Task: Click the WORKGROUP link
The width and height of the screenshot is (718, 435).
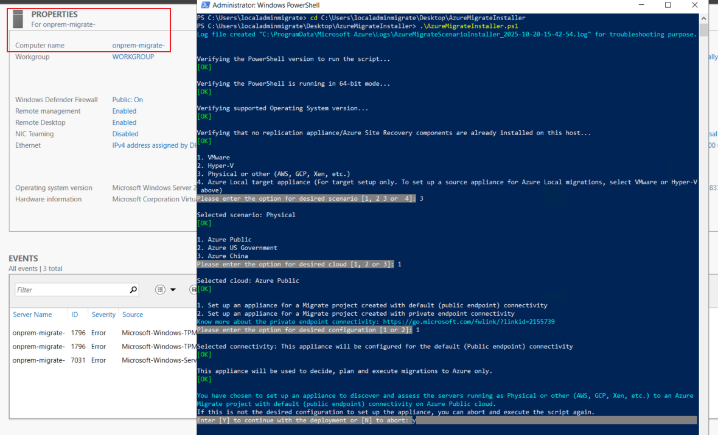Action: [133, 57]
